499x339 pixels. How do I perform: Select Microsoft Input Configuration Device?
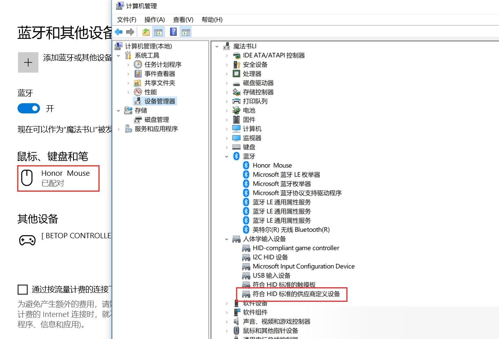click(x=304, y=266)
